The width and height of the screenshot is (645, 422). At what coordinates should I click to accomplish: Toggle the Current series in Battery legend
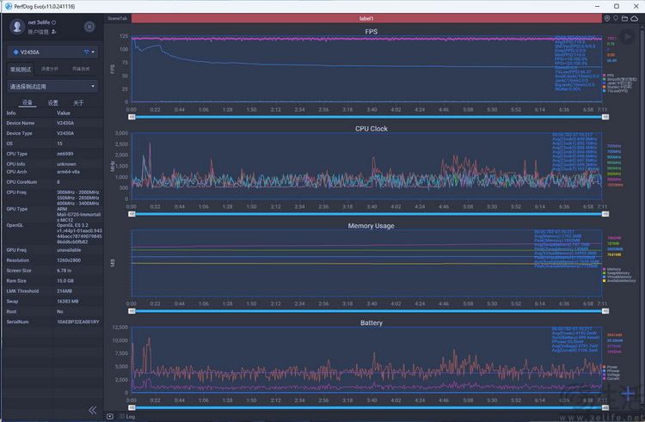611,378
